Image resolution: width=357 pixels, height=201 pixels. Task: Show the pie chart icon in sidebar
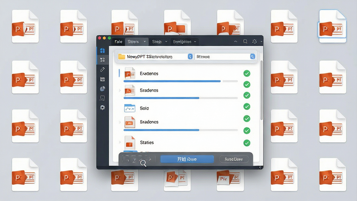102,89
